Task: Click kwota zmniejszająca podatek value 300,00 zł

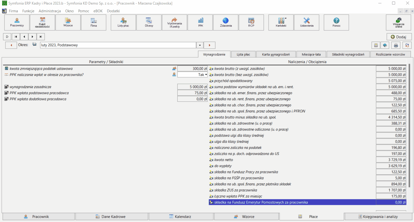Action: click(x=193, y=69)
